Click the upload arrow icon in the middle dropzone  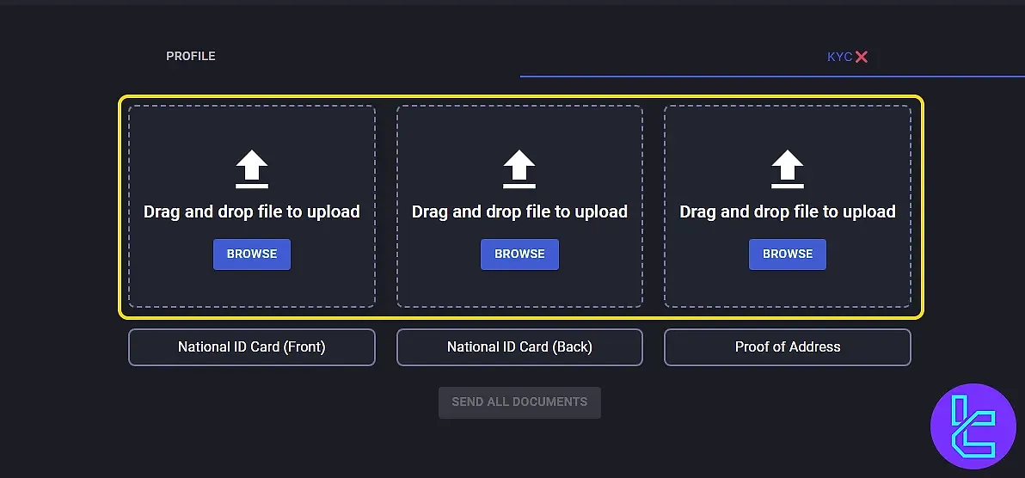click(519, 169)
